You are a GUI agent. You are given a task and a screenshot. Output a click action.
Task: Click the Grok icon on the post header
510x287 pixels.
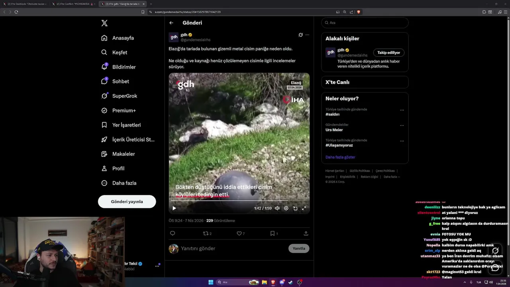[x=301, y=35]
